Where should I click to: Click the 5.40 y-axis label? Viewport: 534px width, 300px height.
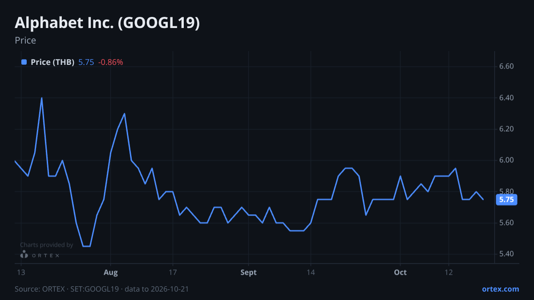pyautogui.click(x=506, y=254)
